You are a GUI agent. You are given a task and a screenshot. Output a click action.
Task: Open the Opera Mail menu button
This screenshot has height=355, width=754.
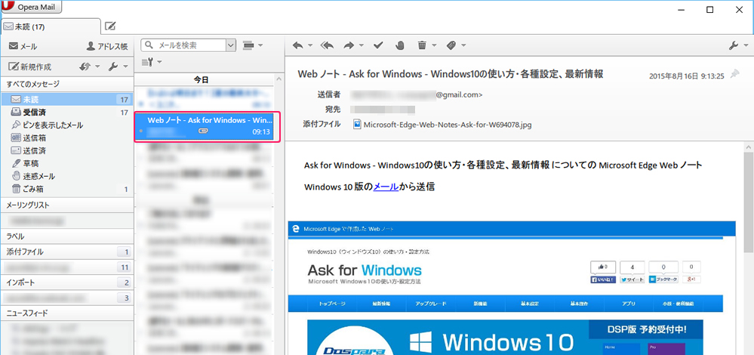32,7
